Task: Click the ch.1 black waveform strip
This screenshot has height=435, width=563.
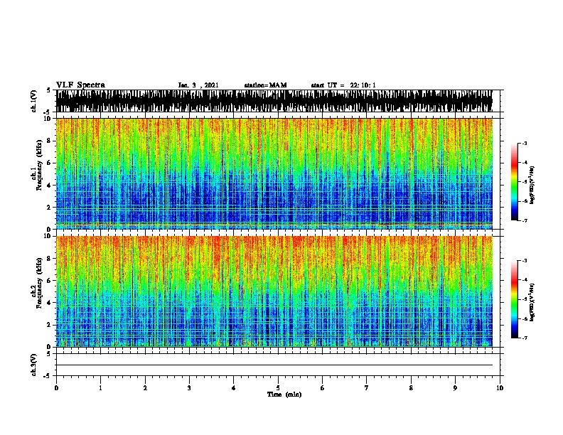Action: pyautogui.click(x=274, y=101)
